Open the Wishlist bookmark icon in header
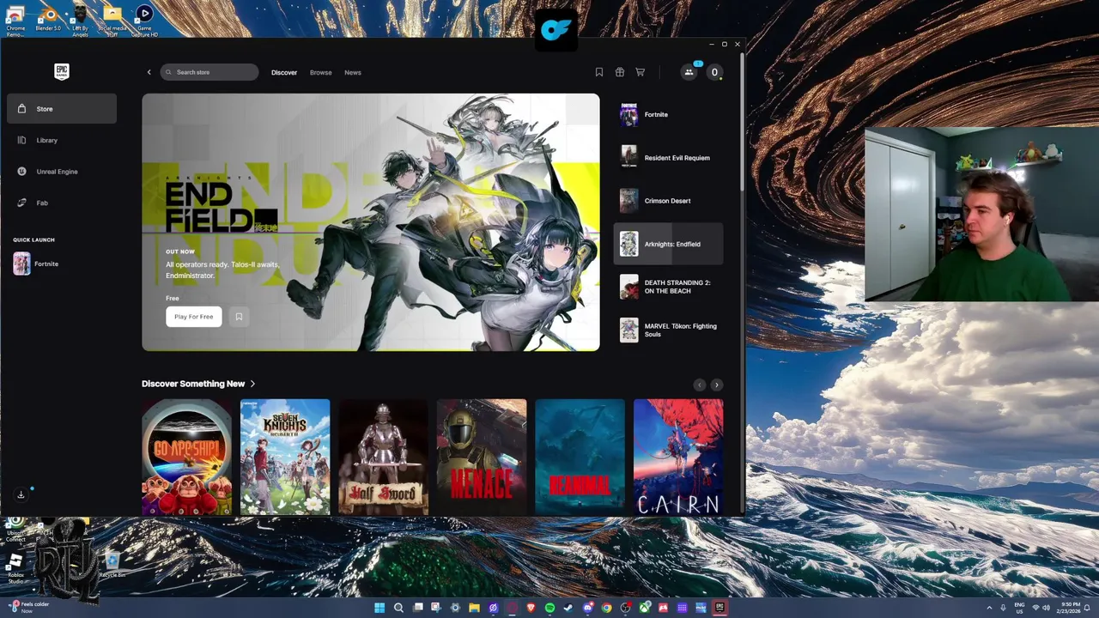Screen dimensions: 1099x618 click(599, 72)
